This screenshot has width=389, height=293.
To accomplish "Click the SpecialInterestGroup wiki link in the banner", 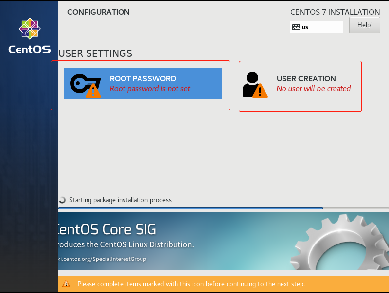I will (102, 259).
